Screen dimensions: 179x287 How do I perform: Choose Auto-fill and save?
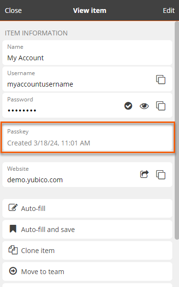pyautogui.click(x=88, y=229)
